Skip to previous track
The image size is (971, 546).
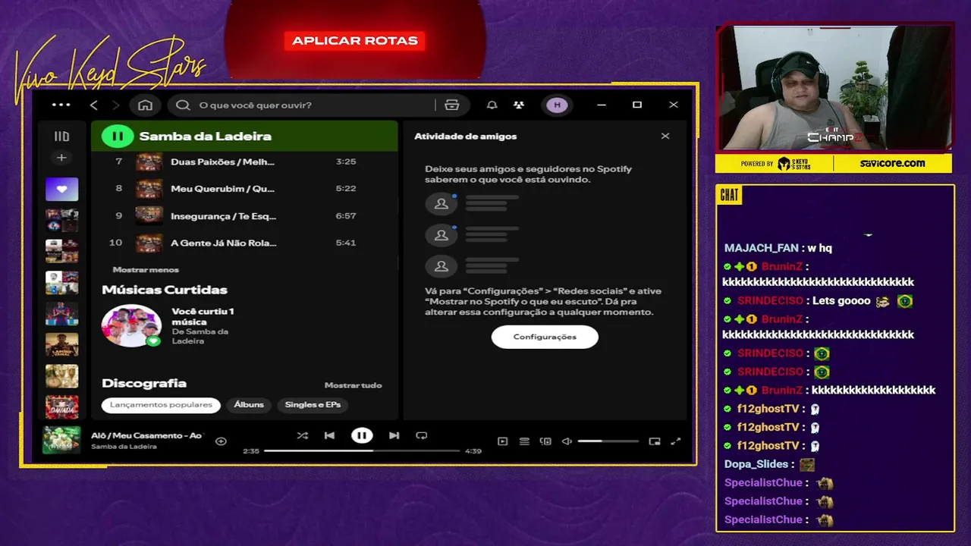click(x=329, y=435)
